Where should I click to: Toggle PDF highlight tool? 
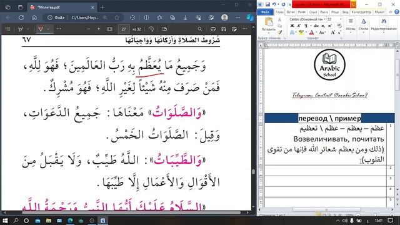[x=21, y=29]
